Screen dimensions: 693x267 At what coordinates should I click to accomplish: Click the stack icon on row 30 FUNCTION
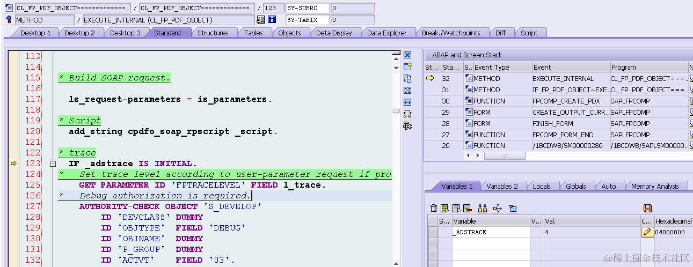469,101
